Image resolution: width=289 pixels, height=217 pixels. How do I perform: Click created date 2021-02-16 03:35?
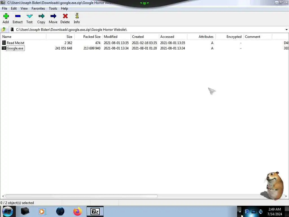pos(144,43)
